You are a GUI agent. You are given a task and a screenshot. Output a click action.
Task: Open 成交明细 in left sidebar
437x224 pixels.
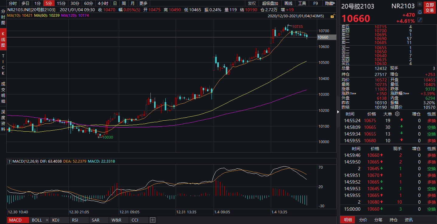3,92
